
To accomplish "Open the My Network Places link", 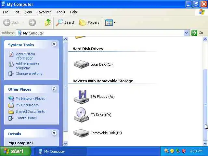I will point(30,98).
